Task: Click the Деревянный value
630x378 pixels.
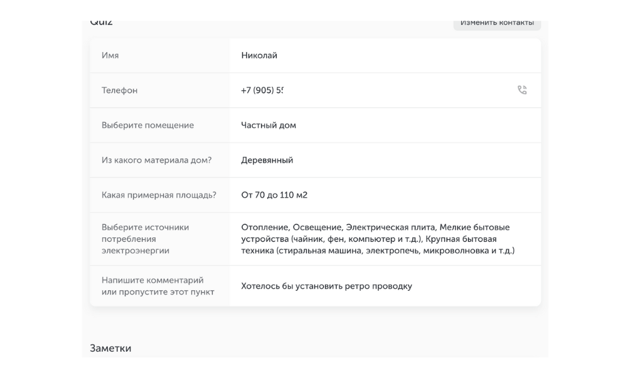Action: pos(267,161)
